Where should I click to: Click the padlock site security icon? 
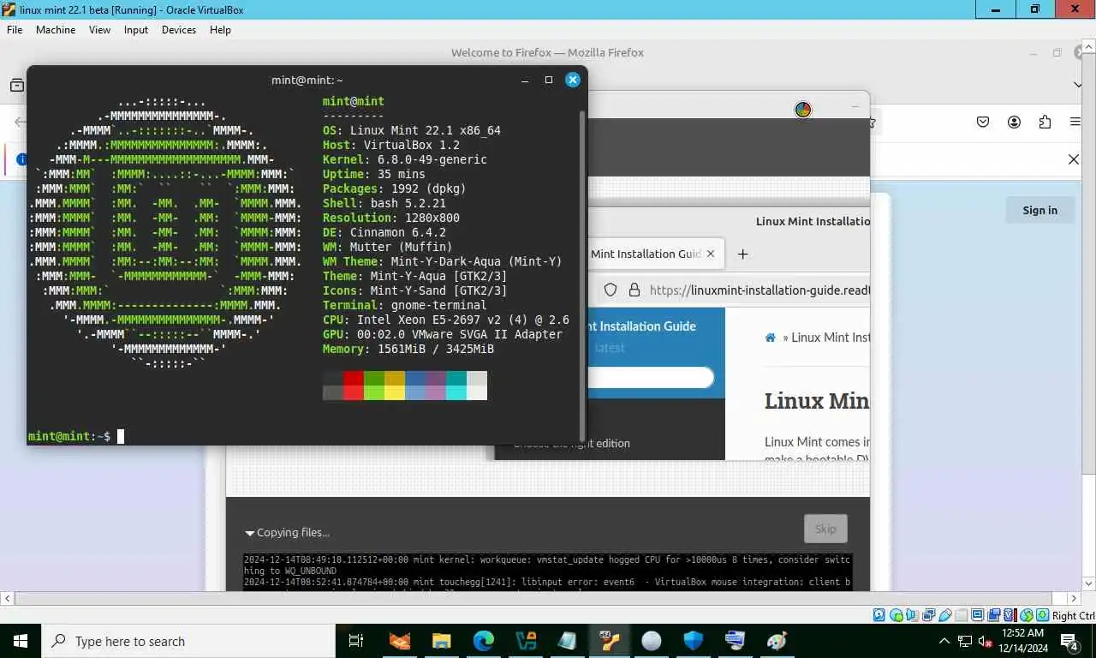[634, 290]
